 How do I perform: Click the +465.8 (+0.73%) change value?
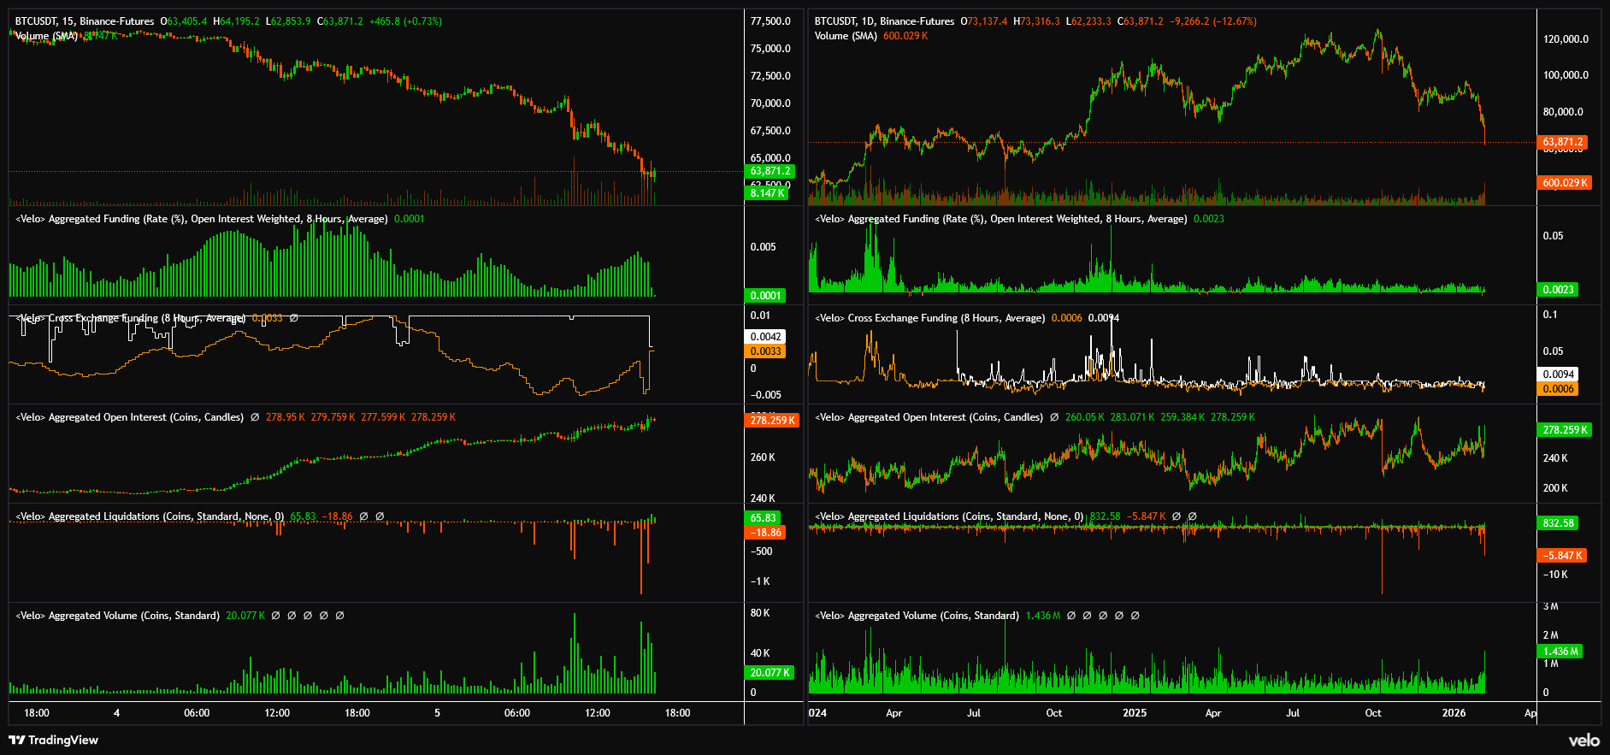click(405, 21)
